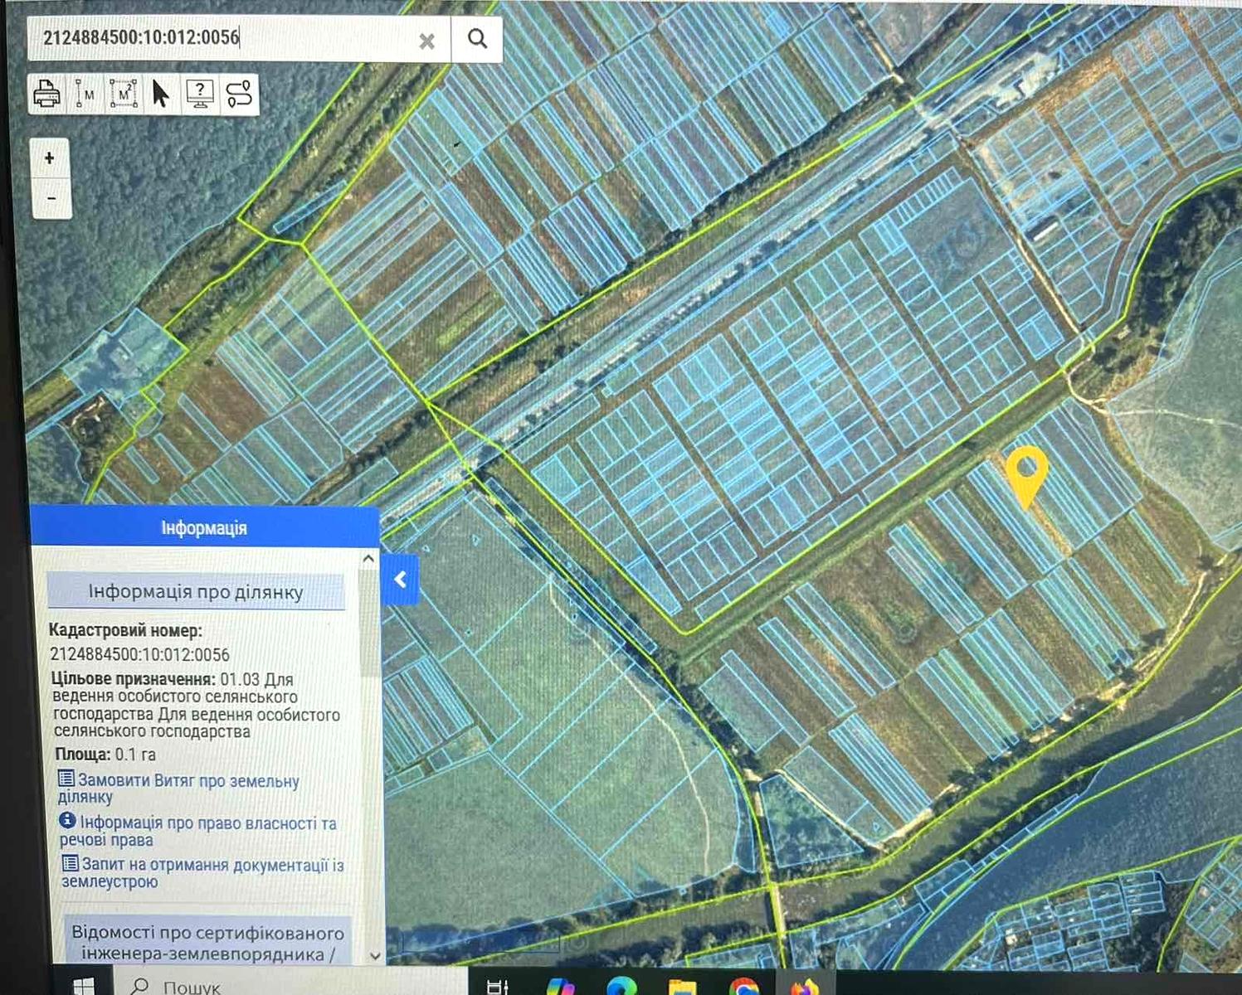Zoom in the map with plus button
This screenshot has height=995, width=1242.
(50, 158)
